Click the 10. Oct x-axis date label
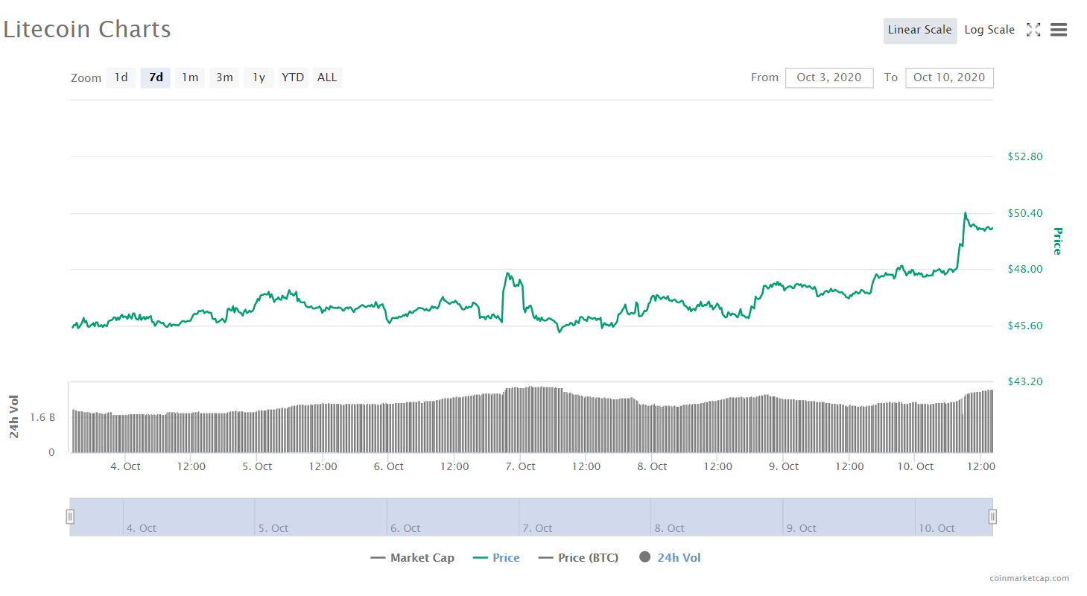 coord(915,466)
